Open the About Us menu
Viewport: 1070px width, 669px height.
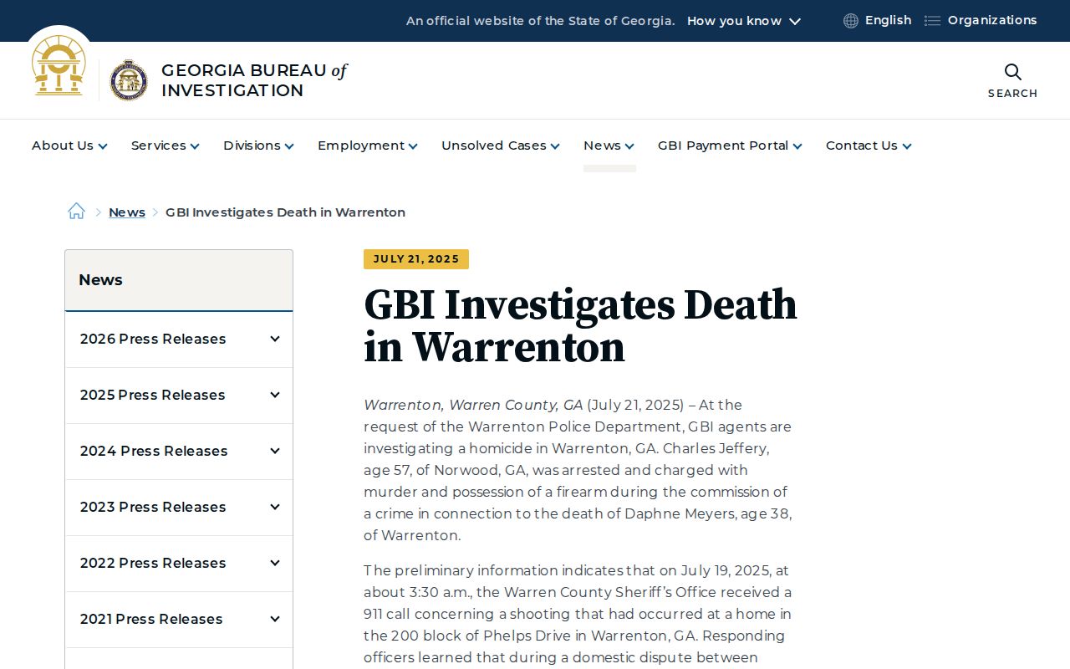tap(69, 146)
